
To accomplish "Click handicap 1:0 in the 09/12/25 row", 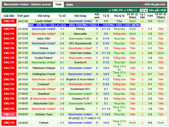I will (106, 48).
